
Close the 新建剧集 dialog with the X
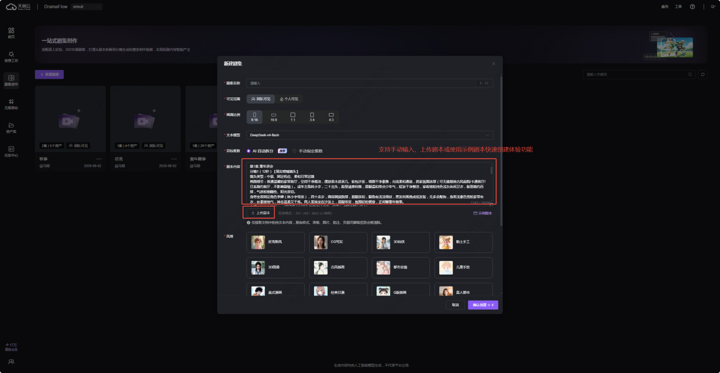tap(493, 64)
